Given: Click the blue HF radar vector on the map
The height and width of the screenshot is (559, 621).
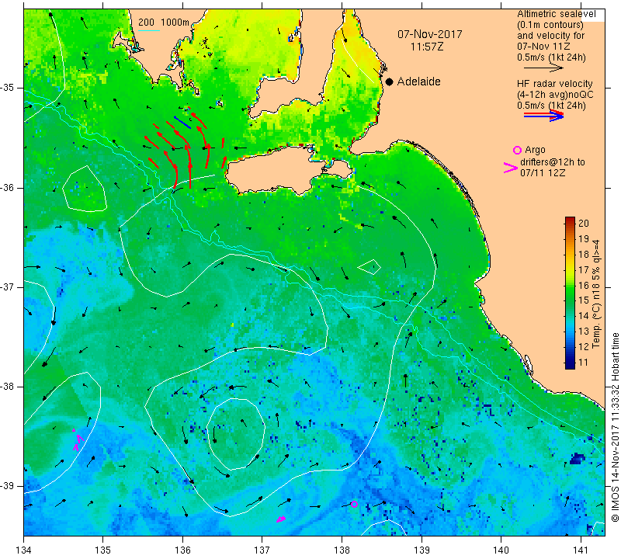Looking at the screenshot, I should point(182,123).
